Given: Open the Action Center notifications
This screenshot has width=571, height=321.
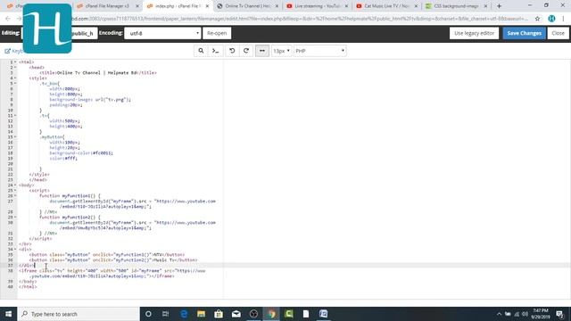Looking at the screenshot, I should point(559,314).
